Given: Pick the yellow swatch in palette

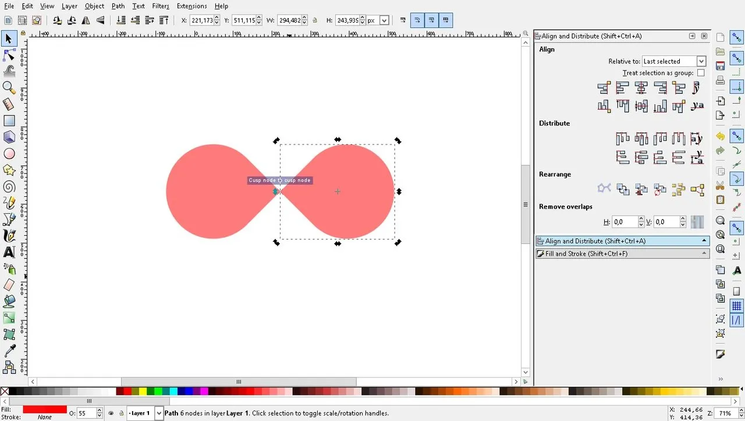Looking at the screenshot, I should [143, 392].
